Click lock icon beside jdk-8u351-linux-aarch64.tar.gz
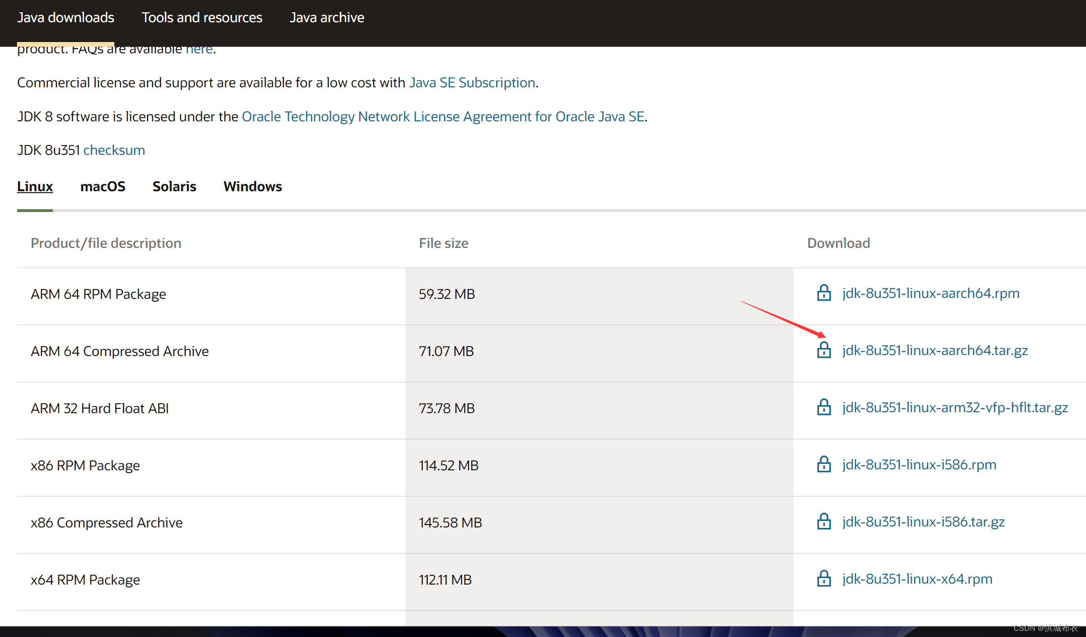1086x637 pixels. (x=824, y=350)
